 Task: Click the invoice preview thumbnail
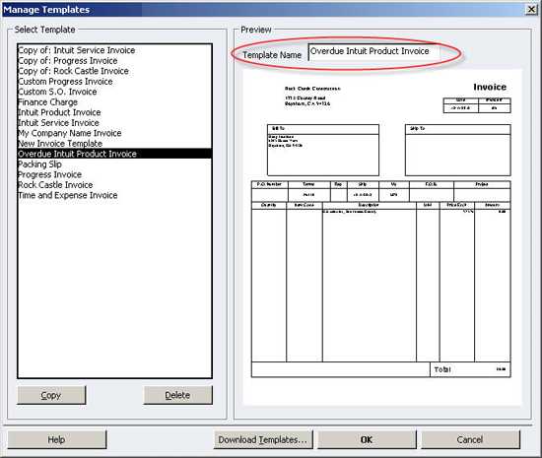[x=382, y=237]
